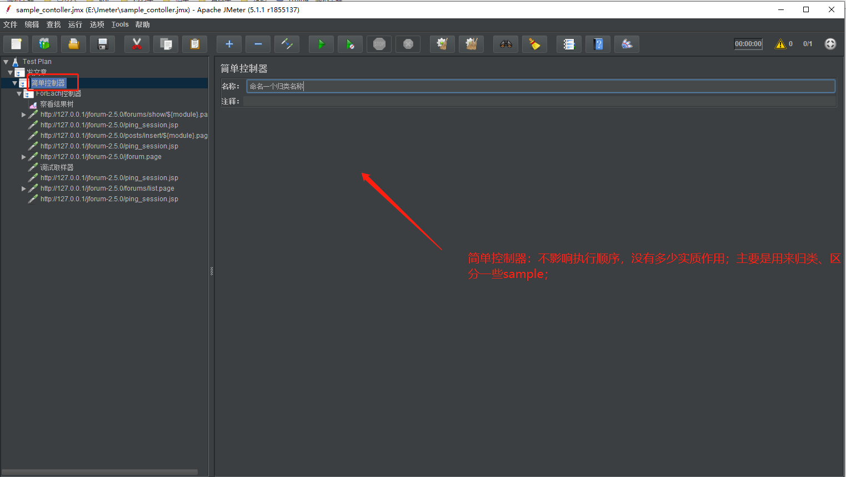Create new plan from templates icon
Screen dimensions: 846x477
coord(44,44)
